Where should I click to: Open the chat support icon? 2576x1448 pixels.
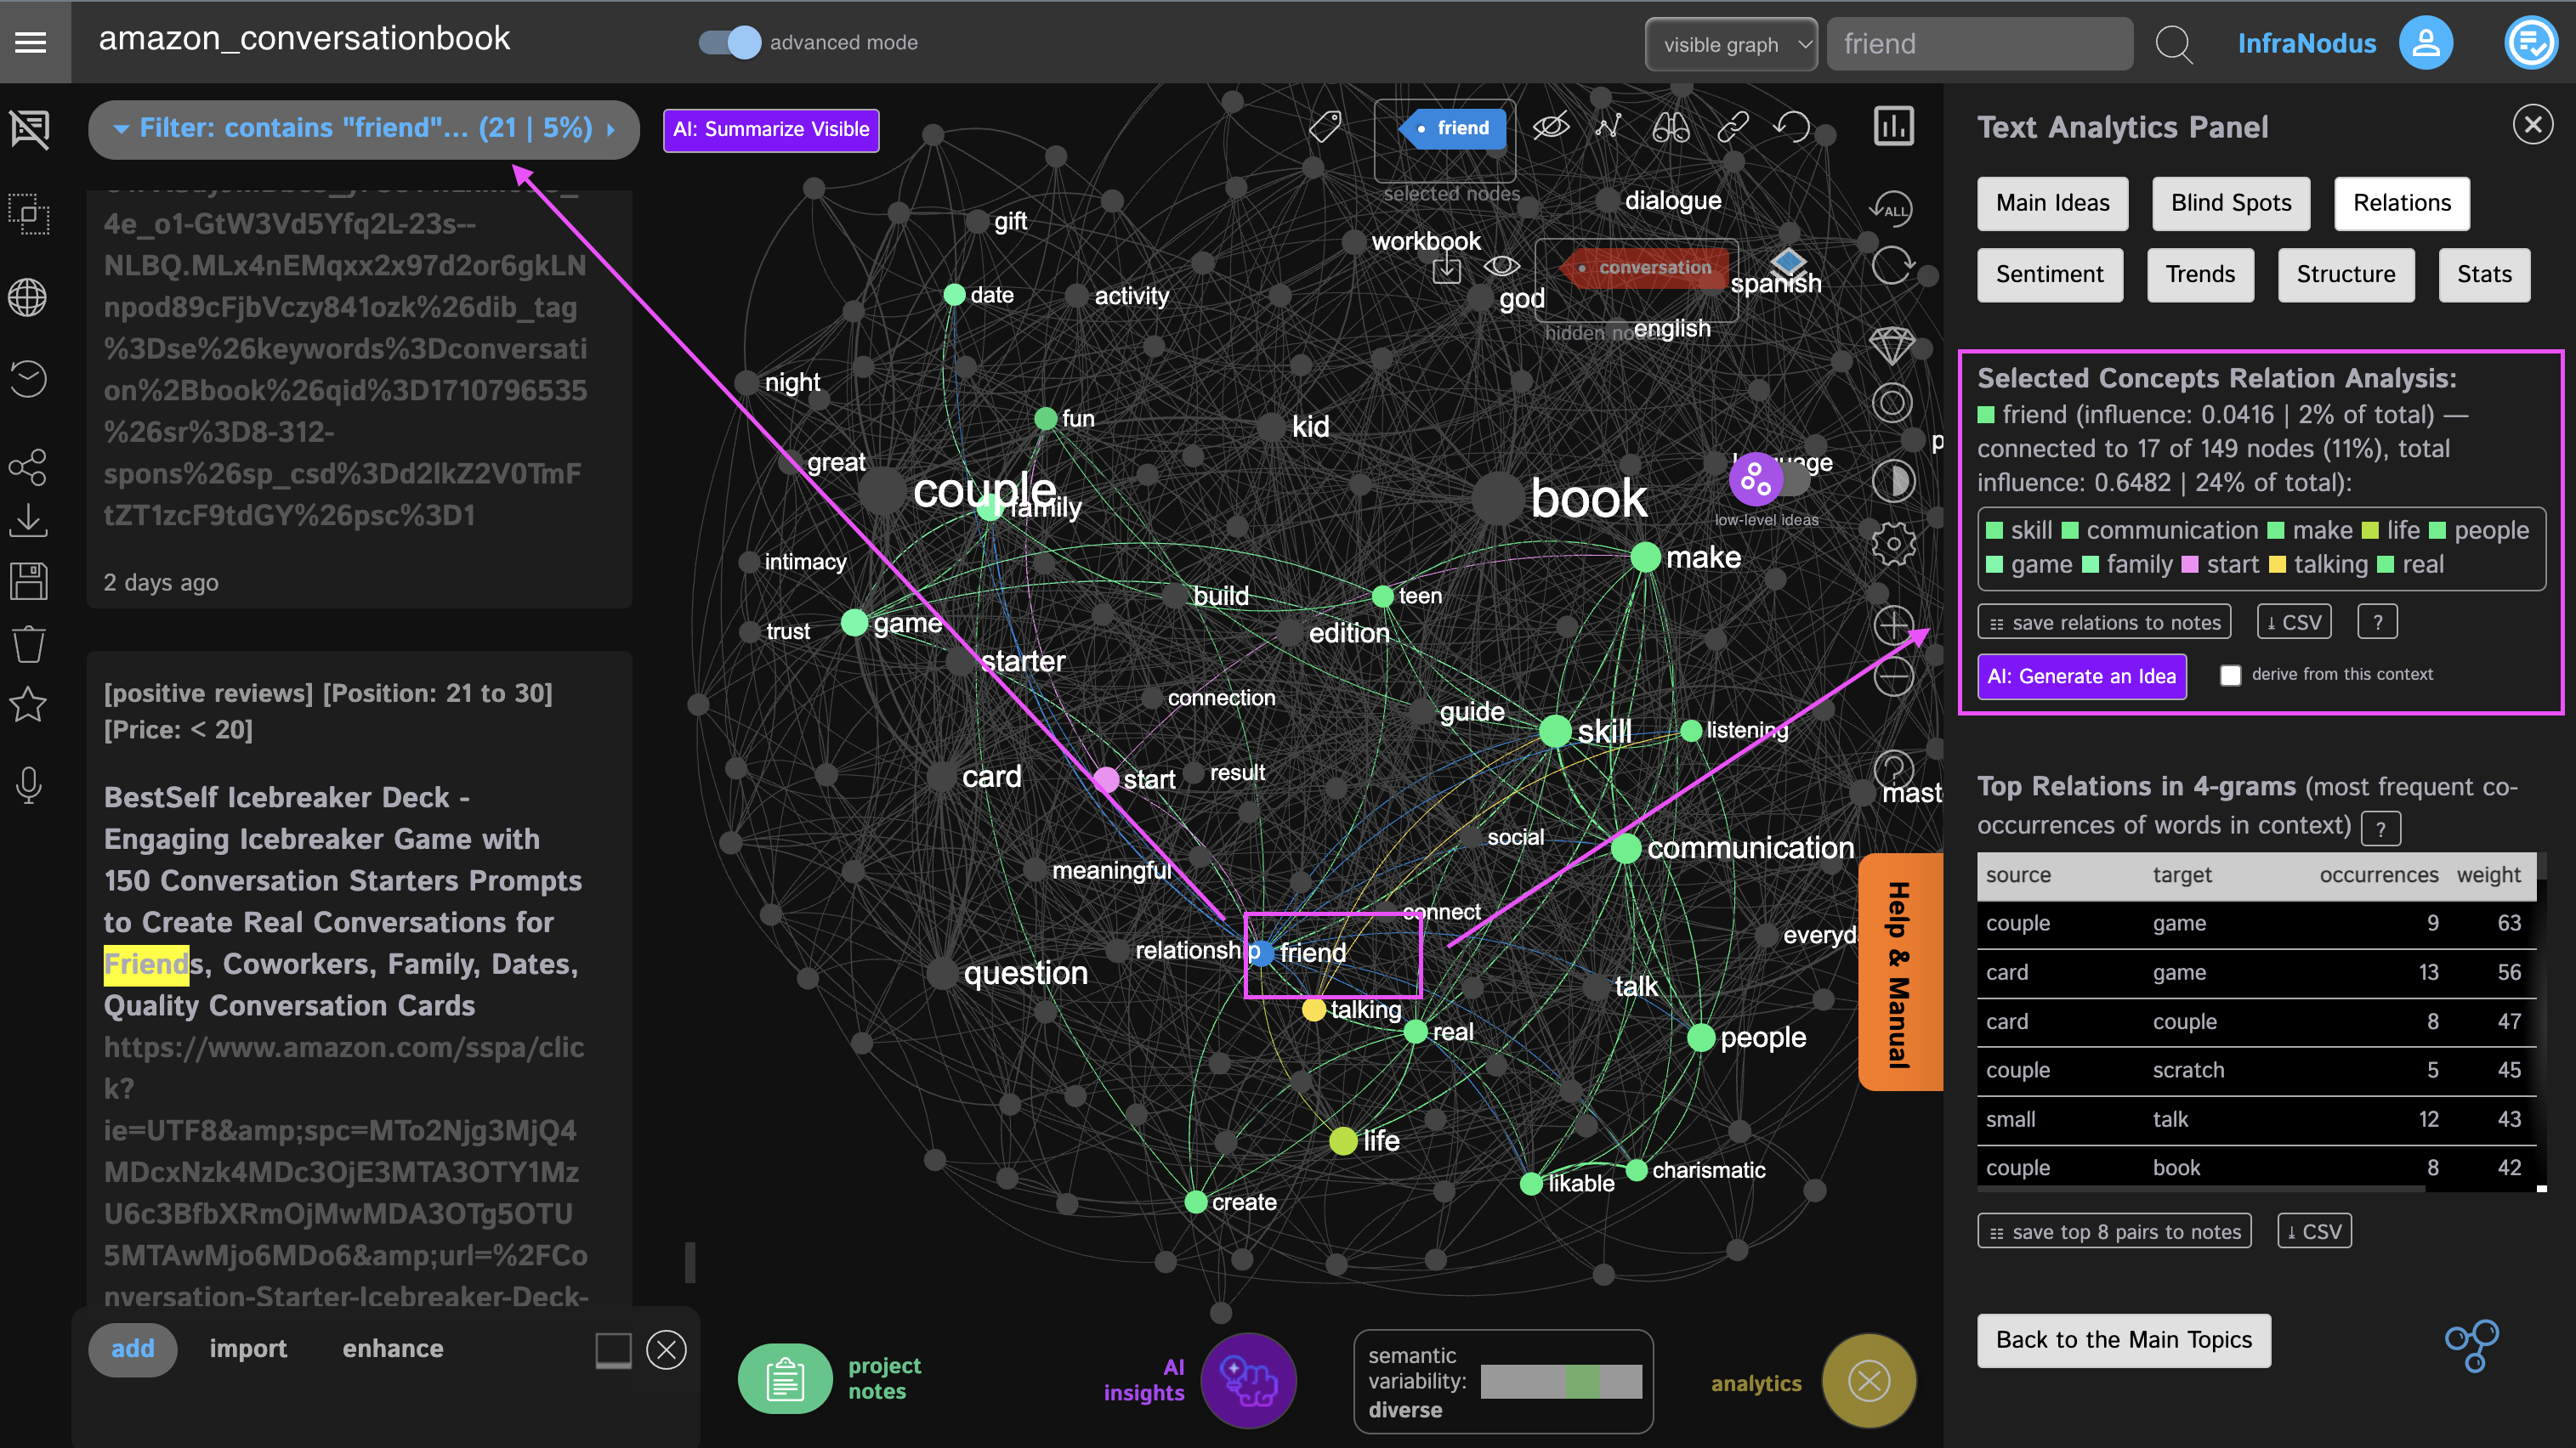click(2531, 44)
